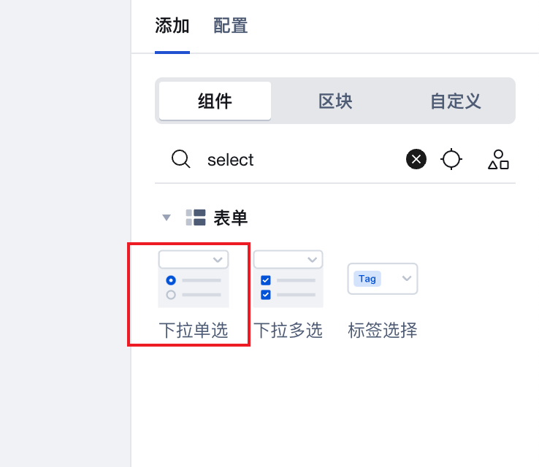The image size is (539, 467).
Task: Click the shapes category icon
Action: (498, 159)
